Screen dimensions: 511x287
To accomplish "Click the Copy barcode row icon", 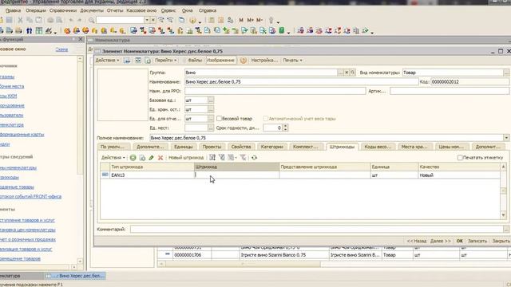I will 142,158.
